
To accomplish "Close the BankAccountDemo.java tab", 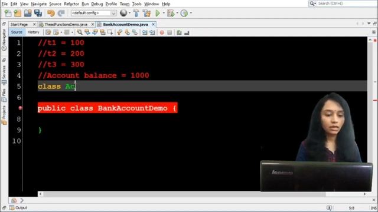I will click(x=153, y=24).
